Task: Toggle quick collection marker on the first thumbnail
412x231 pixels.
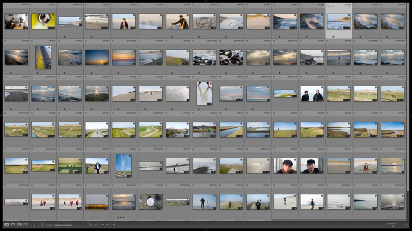Action: tap(26, 16)
